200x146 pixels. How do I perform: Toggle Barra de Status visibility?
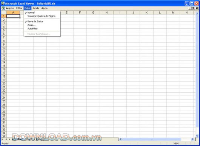pos(42,22)
